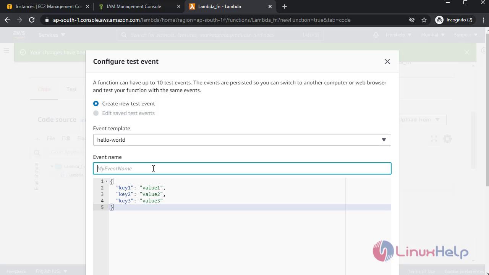
Task: Switch to the Test tab behind dialog
Action: 71,89
